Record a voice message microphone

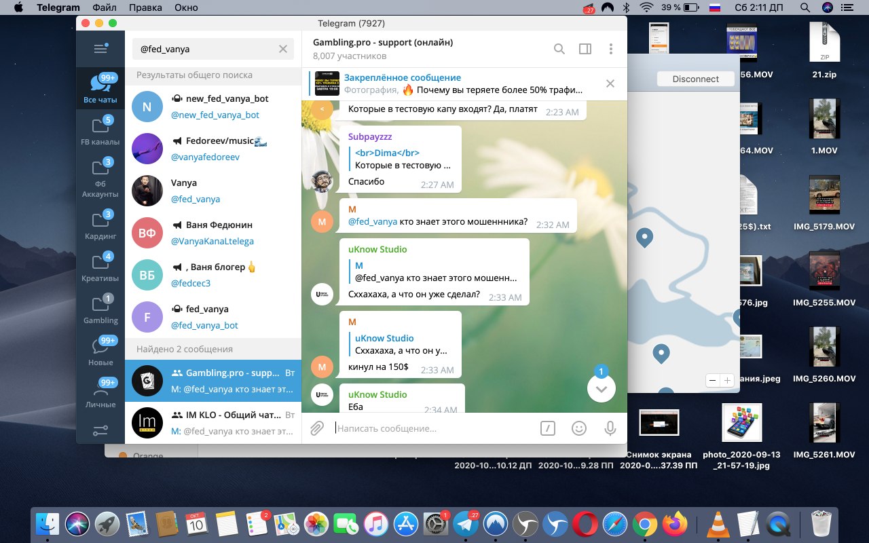610,428
